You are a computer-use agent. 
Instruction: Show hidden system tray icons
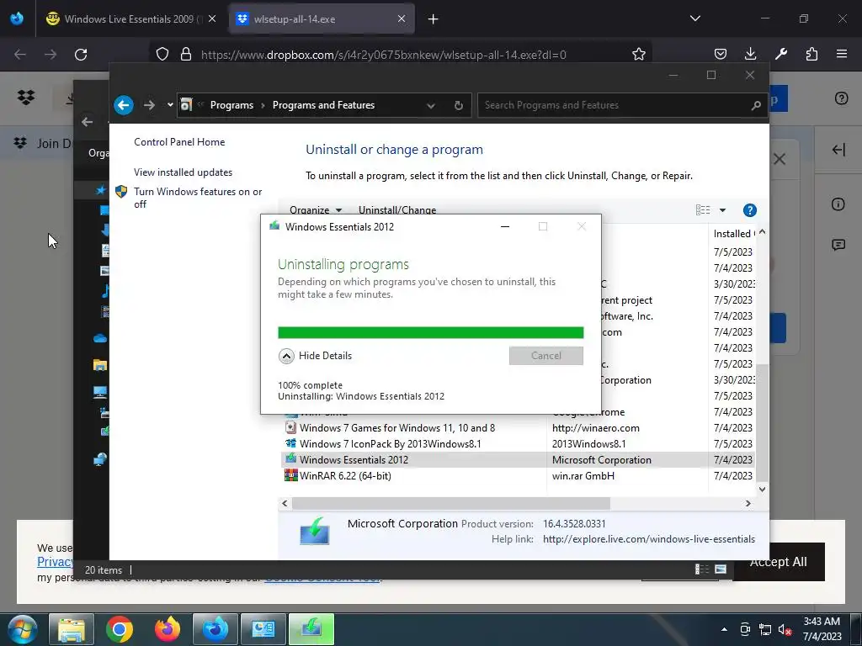click(724, 629)
